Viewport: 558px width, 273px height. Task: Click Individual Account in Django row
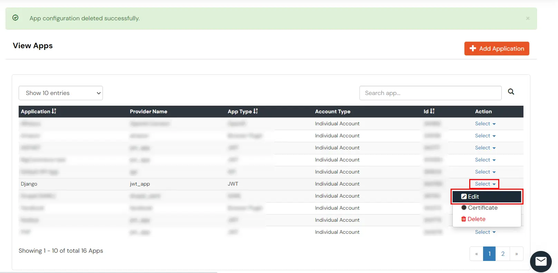337,184
